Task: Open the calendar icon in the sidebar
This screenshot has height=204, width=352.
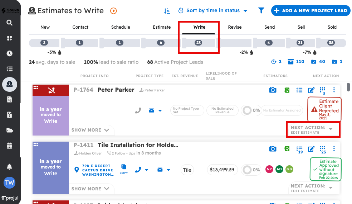Action: click(x=10, y=146)
